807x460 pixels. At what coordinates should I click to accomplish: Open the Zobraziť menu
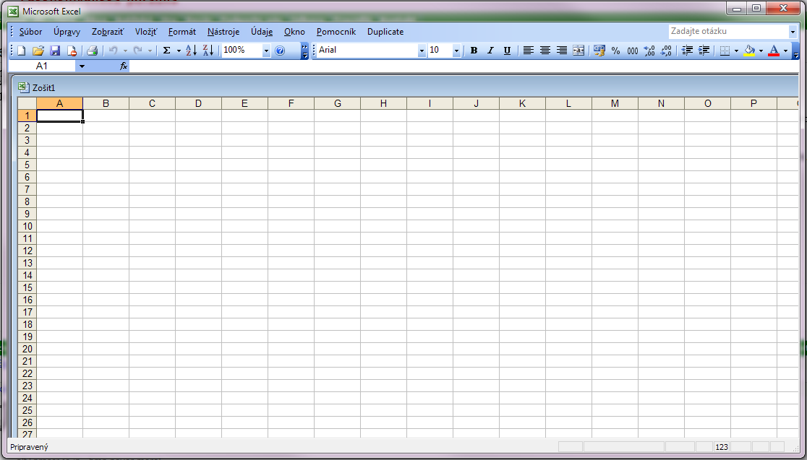pos(108,32)
